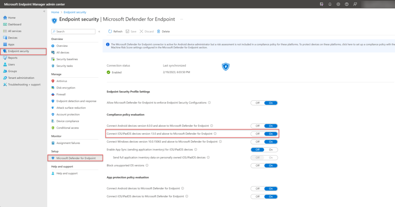Open the help question mark icon
The width and height of the screenshot is (395, 207).
pyautogui.click(x=347, y=4)
